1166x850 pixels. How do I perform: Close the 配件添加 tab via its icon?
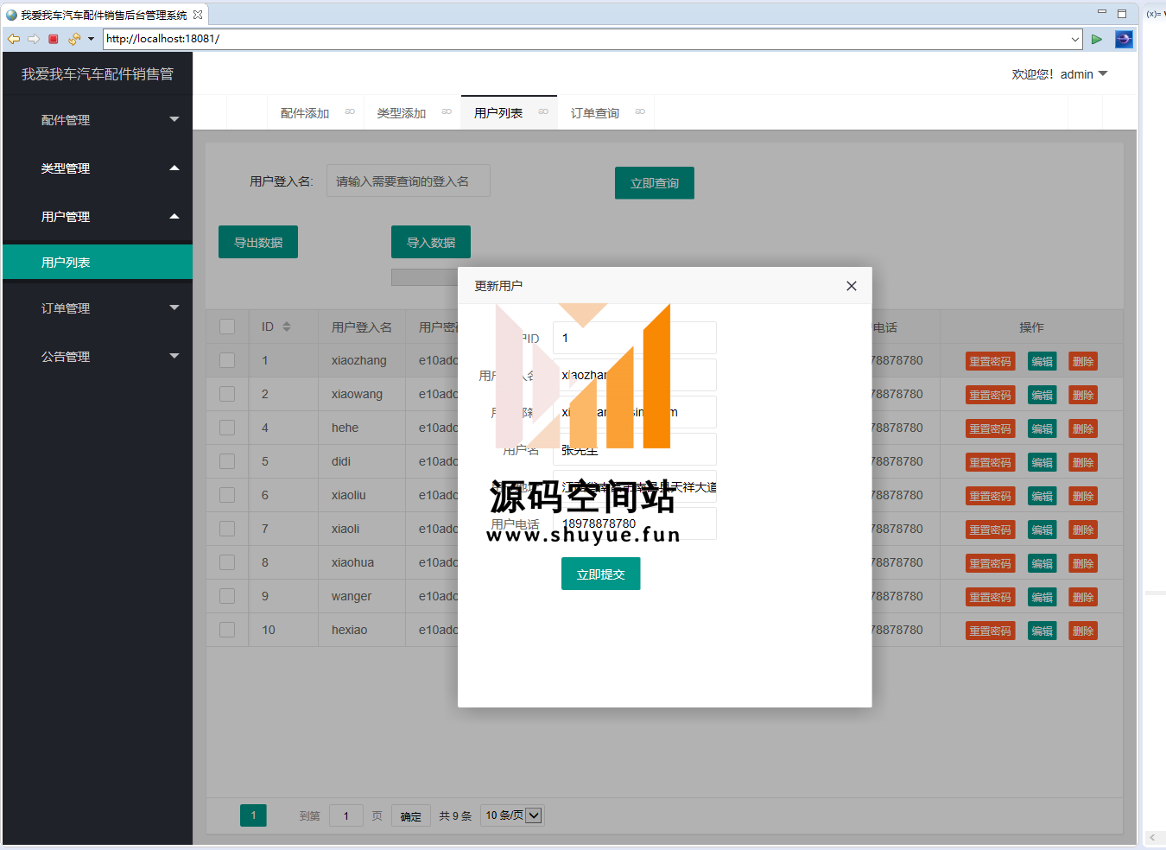coord(350,111)
